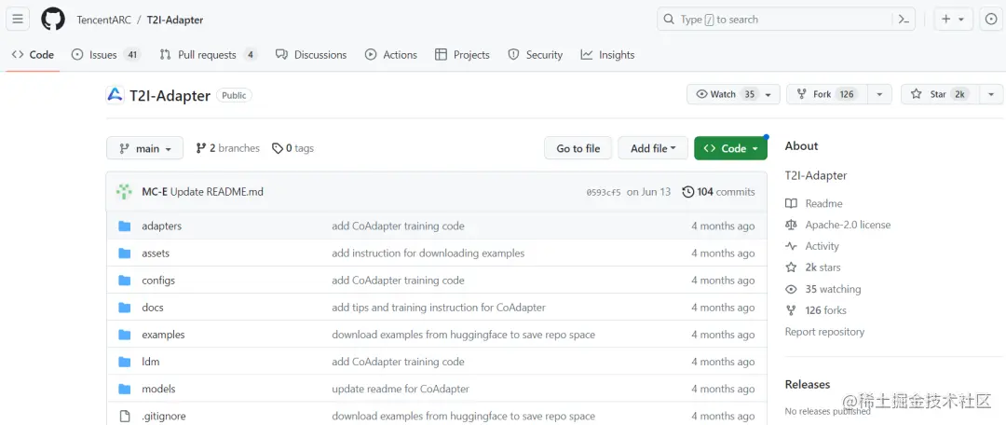This screenshot has width=1006, height=425.
Task: Click the branches icon next to 2 branches
Action: (201, 148)
